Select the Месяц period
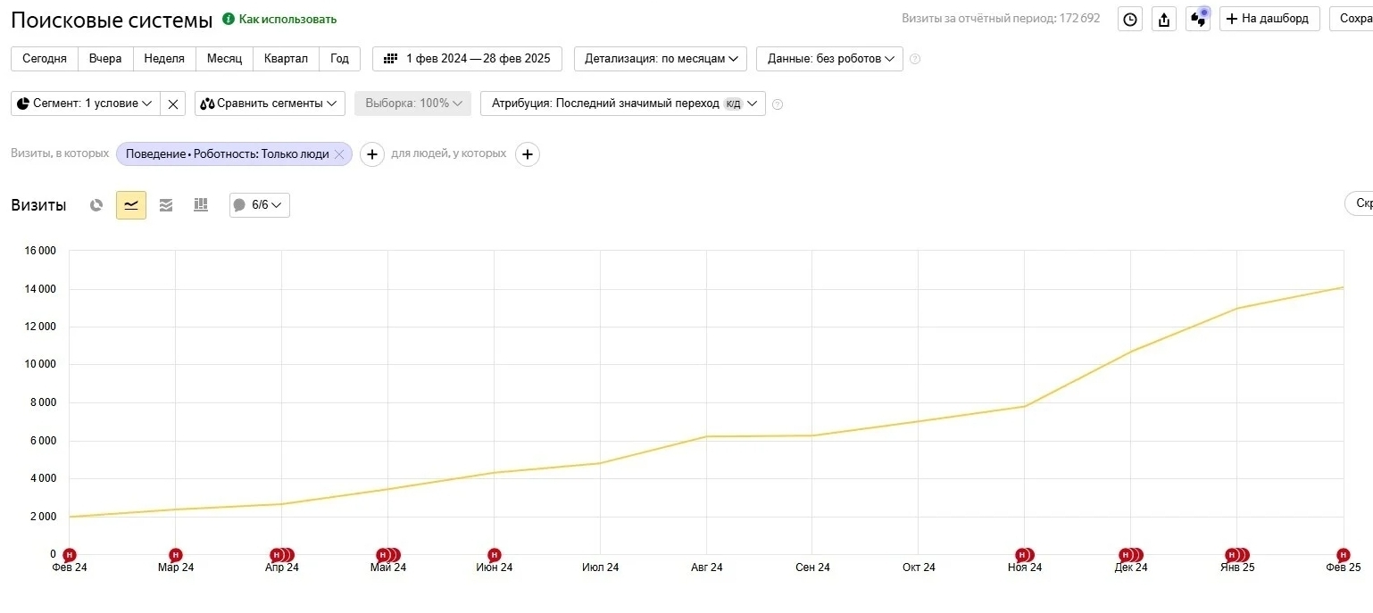The height and width of the screenshot is (613, 1373). point(224,59)
